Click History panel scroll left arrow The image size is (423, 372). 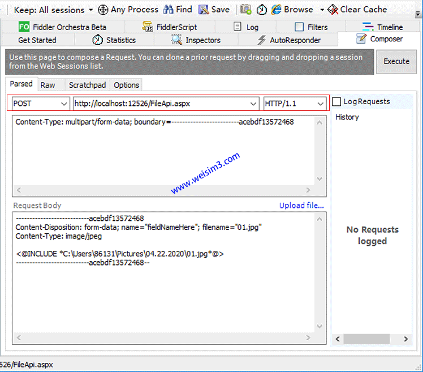(338, 339)
